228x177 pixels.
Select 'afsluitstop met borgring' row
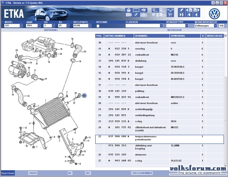coord(159,148)
